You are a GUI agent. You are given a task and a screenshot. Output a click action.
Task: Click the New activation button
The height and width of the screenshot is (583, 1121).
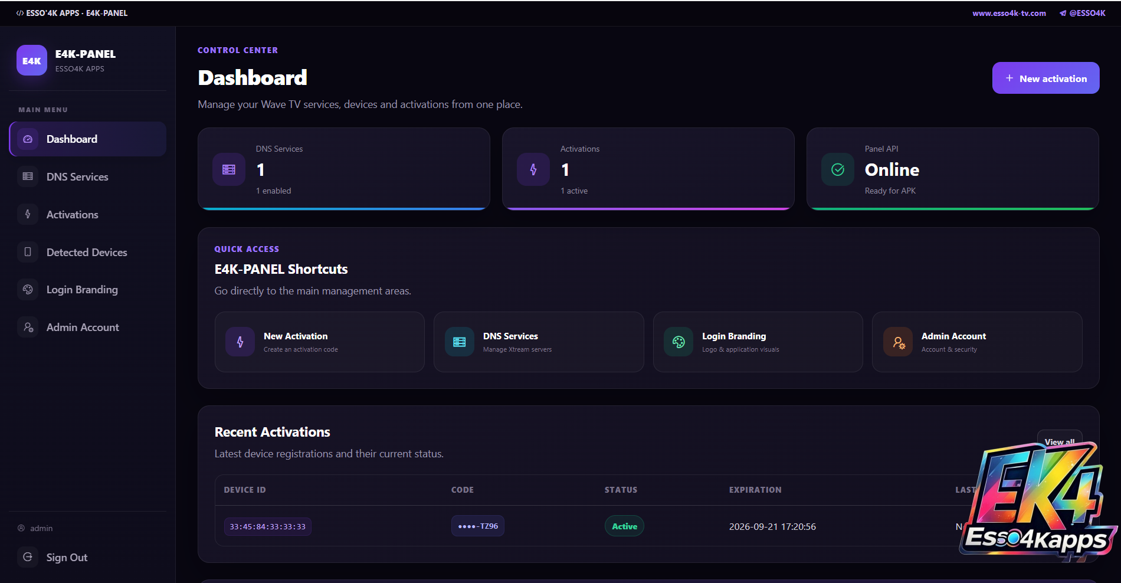[1045, 78]
